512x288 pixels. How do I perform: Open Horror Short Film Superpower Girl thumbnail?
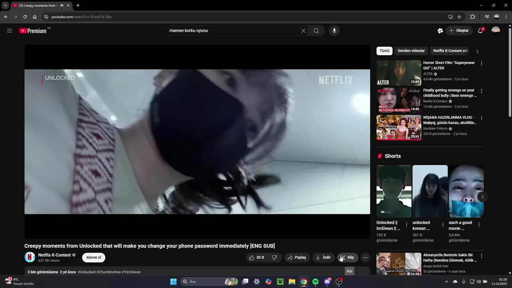pos(399,73)
